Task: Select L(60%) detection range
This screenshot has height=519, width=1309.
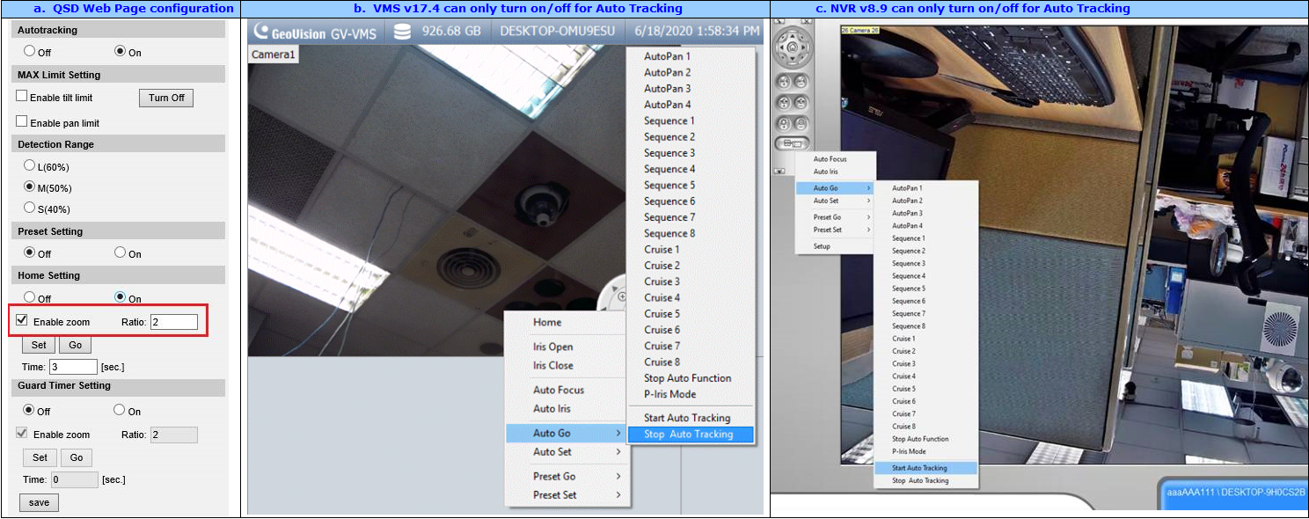Action: (x=30, y=165)
